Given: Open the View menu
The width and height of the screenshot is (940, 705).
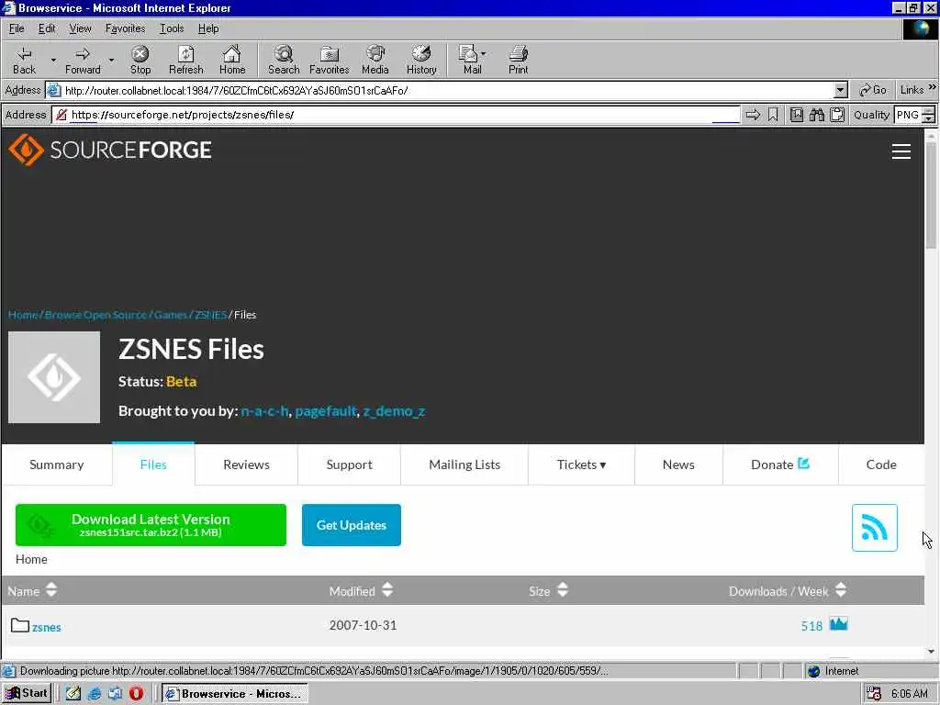Looking at the screenshot, I should pyautogui.click(x=81, y=28).
